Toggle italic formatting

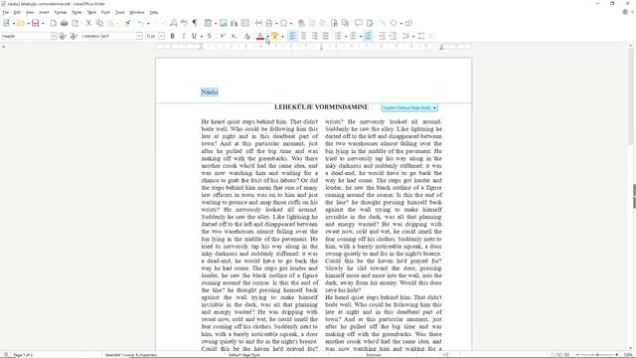(183, 36)
